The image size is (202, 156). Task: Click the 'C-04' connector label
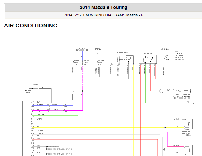coord(65,107)
